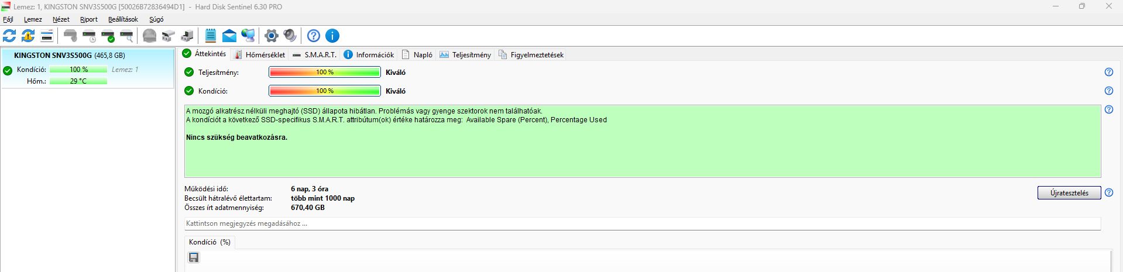Click help icon beside the green status box
Image resolution: width=1123 pixels, height=272 pixels.
(x=1109, y=109)
